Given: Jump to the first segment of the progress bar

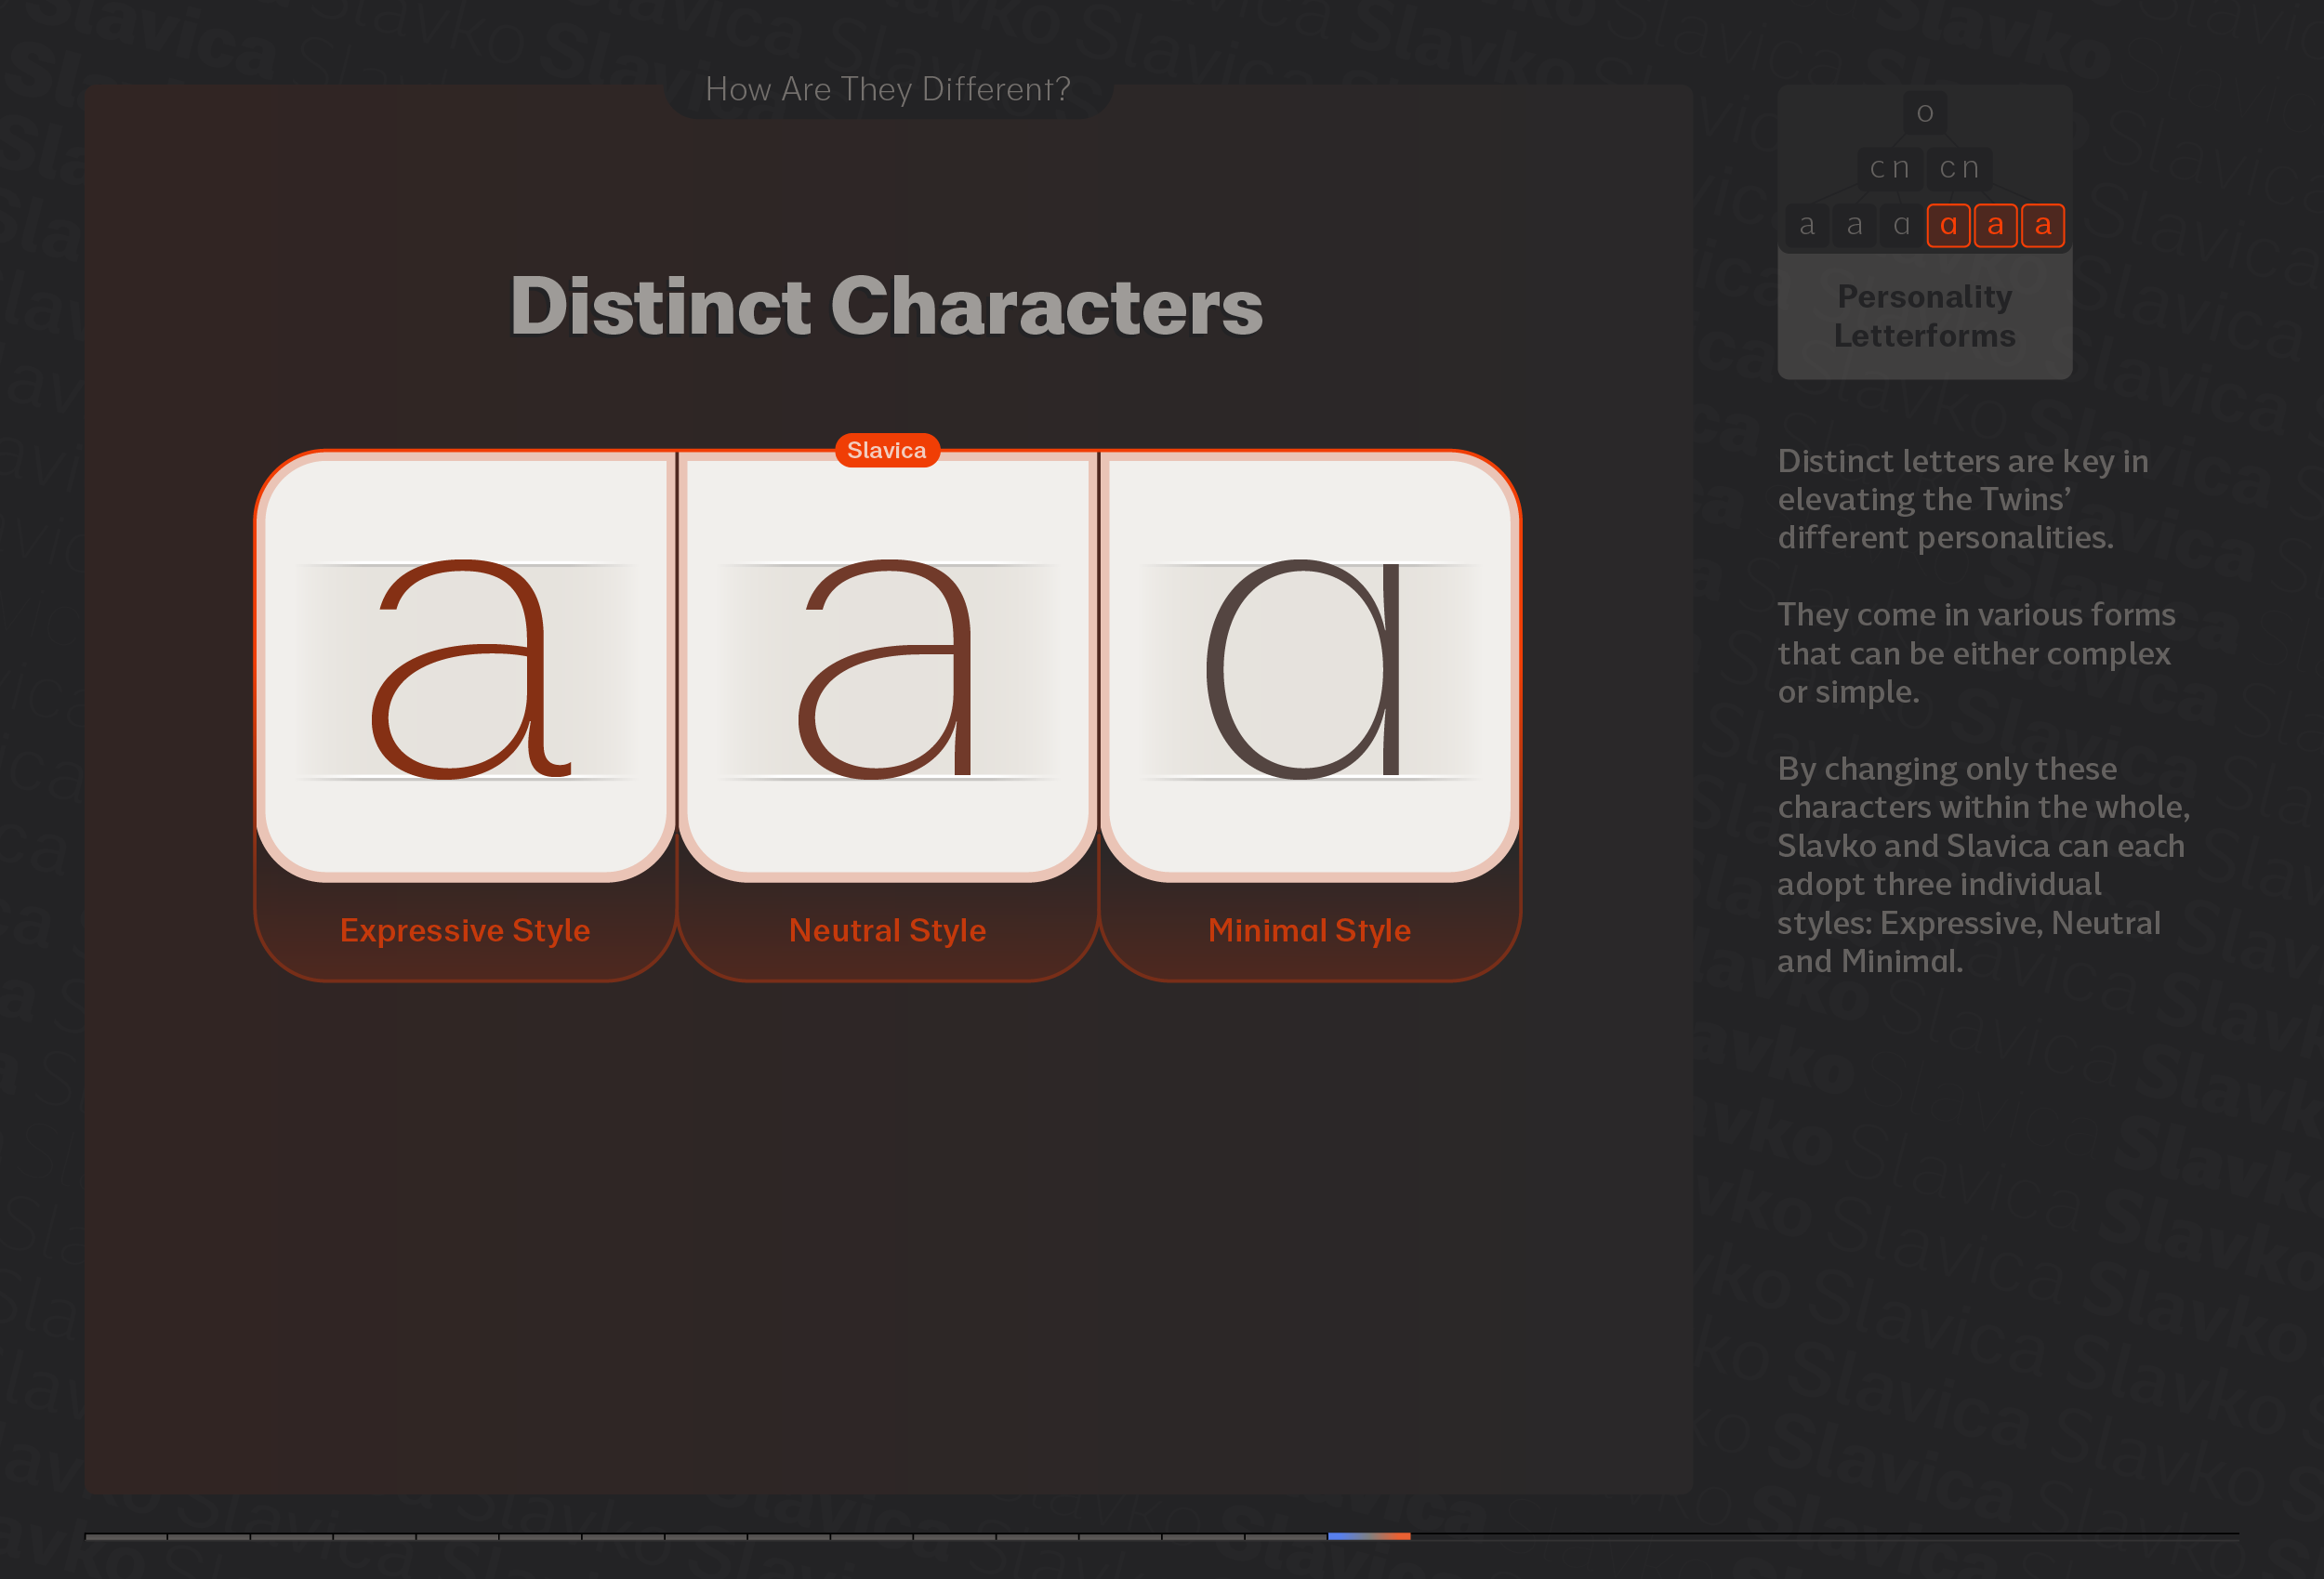Looking at the screenshot, I should (126, 1536).
